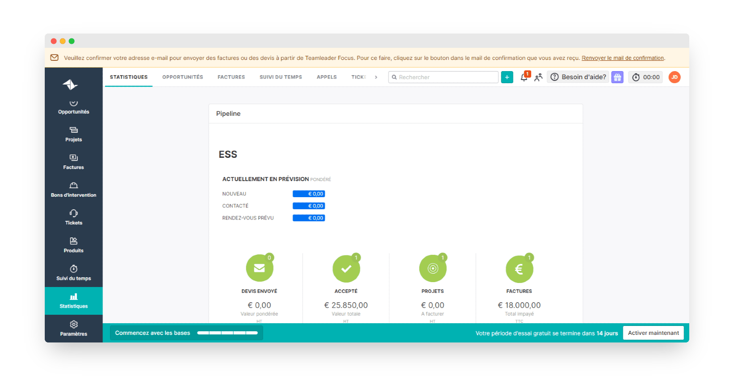Click the envelope icon in the confirmation banner
This screenshot has height=376, width=734.
54,58
